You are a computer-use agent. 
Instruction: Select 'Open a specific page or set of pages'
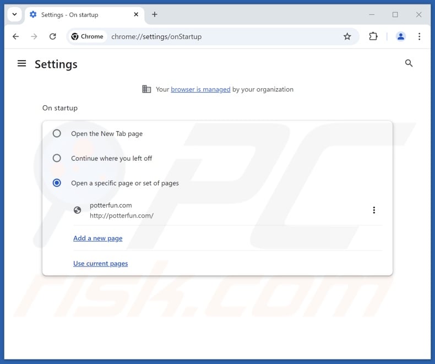click(57, 183)
